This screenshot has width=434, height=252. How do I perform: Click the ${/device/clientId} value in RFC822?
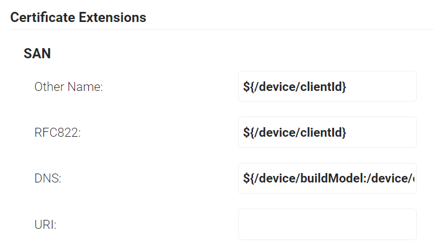pos(294,133)
